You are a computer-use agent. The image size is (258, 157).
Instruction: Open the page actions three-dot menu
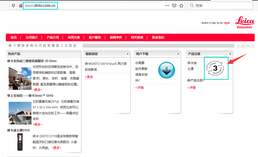pos(167,6)
